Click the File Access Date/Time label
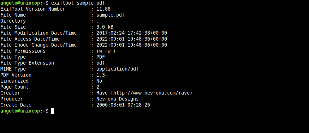This screenshot has height=133, width=309. point(30,39)
